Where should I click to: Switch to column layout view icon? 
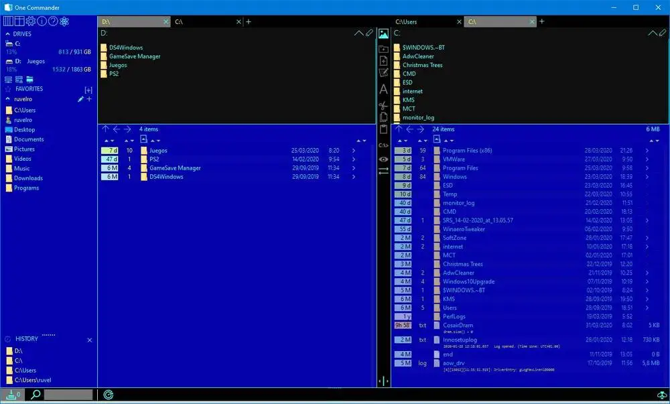[8, 21]
